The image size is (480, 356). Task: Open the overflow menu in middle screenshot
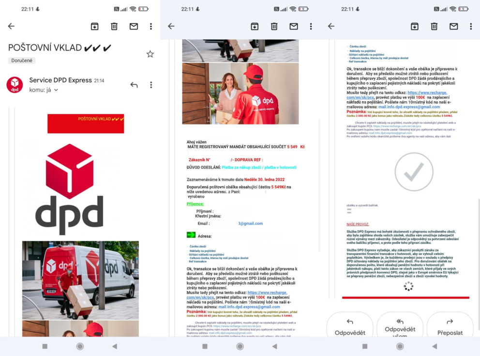pos(311,26)
